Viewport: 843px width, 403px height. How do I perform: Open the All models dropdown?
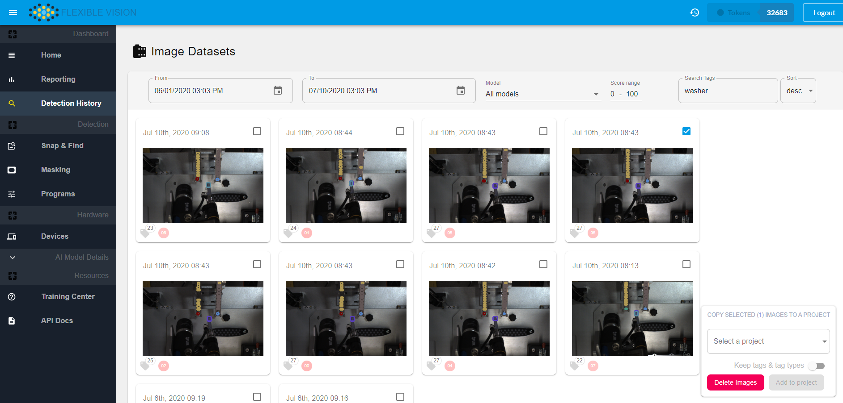click(x=543, y=94)
